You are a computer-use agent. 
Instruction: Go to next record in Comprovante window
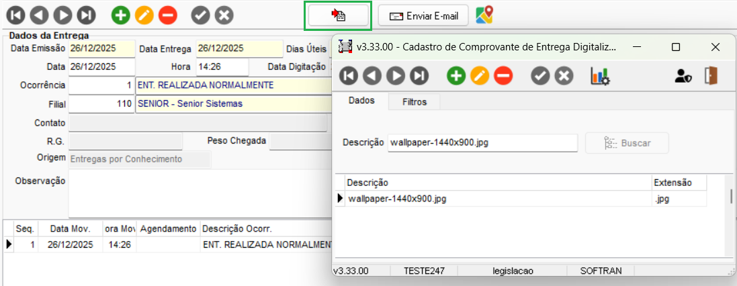click(x=396, y=76)
